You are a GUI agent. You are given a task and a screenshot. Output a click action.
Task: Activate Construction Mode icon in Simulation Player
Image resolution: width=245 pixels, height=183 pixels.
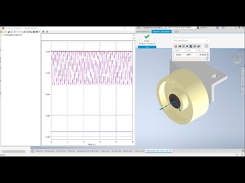176,46
